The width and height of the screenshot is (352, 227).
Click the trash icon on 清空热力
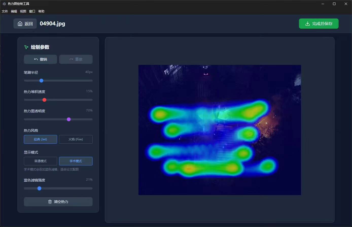coord(50,202)
